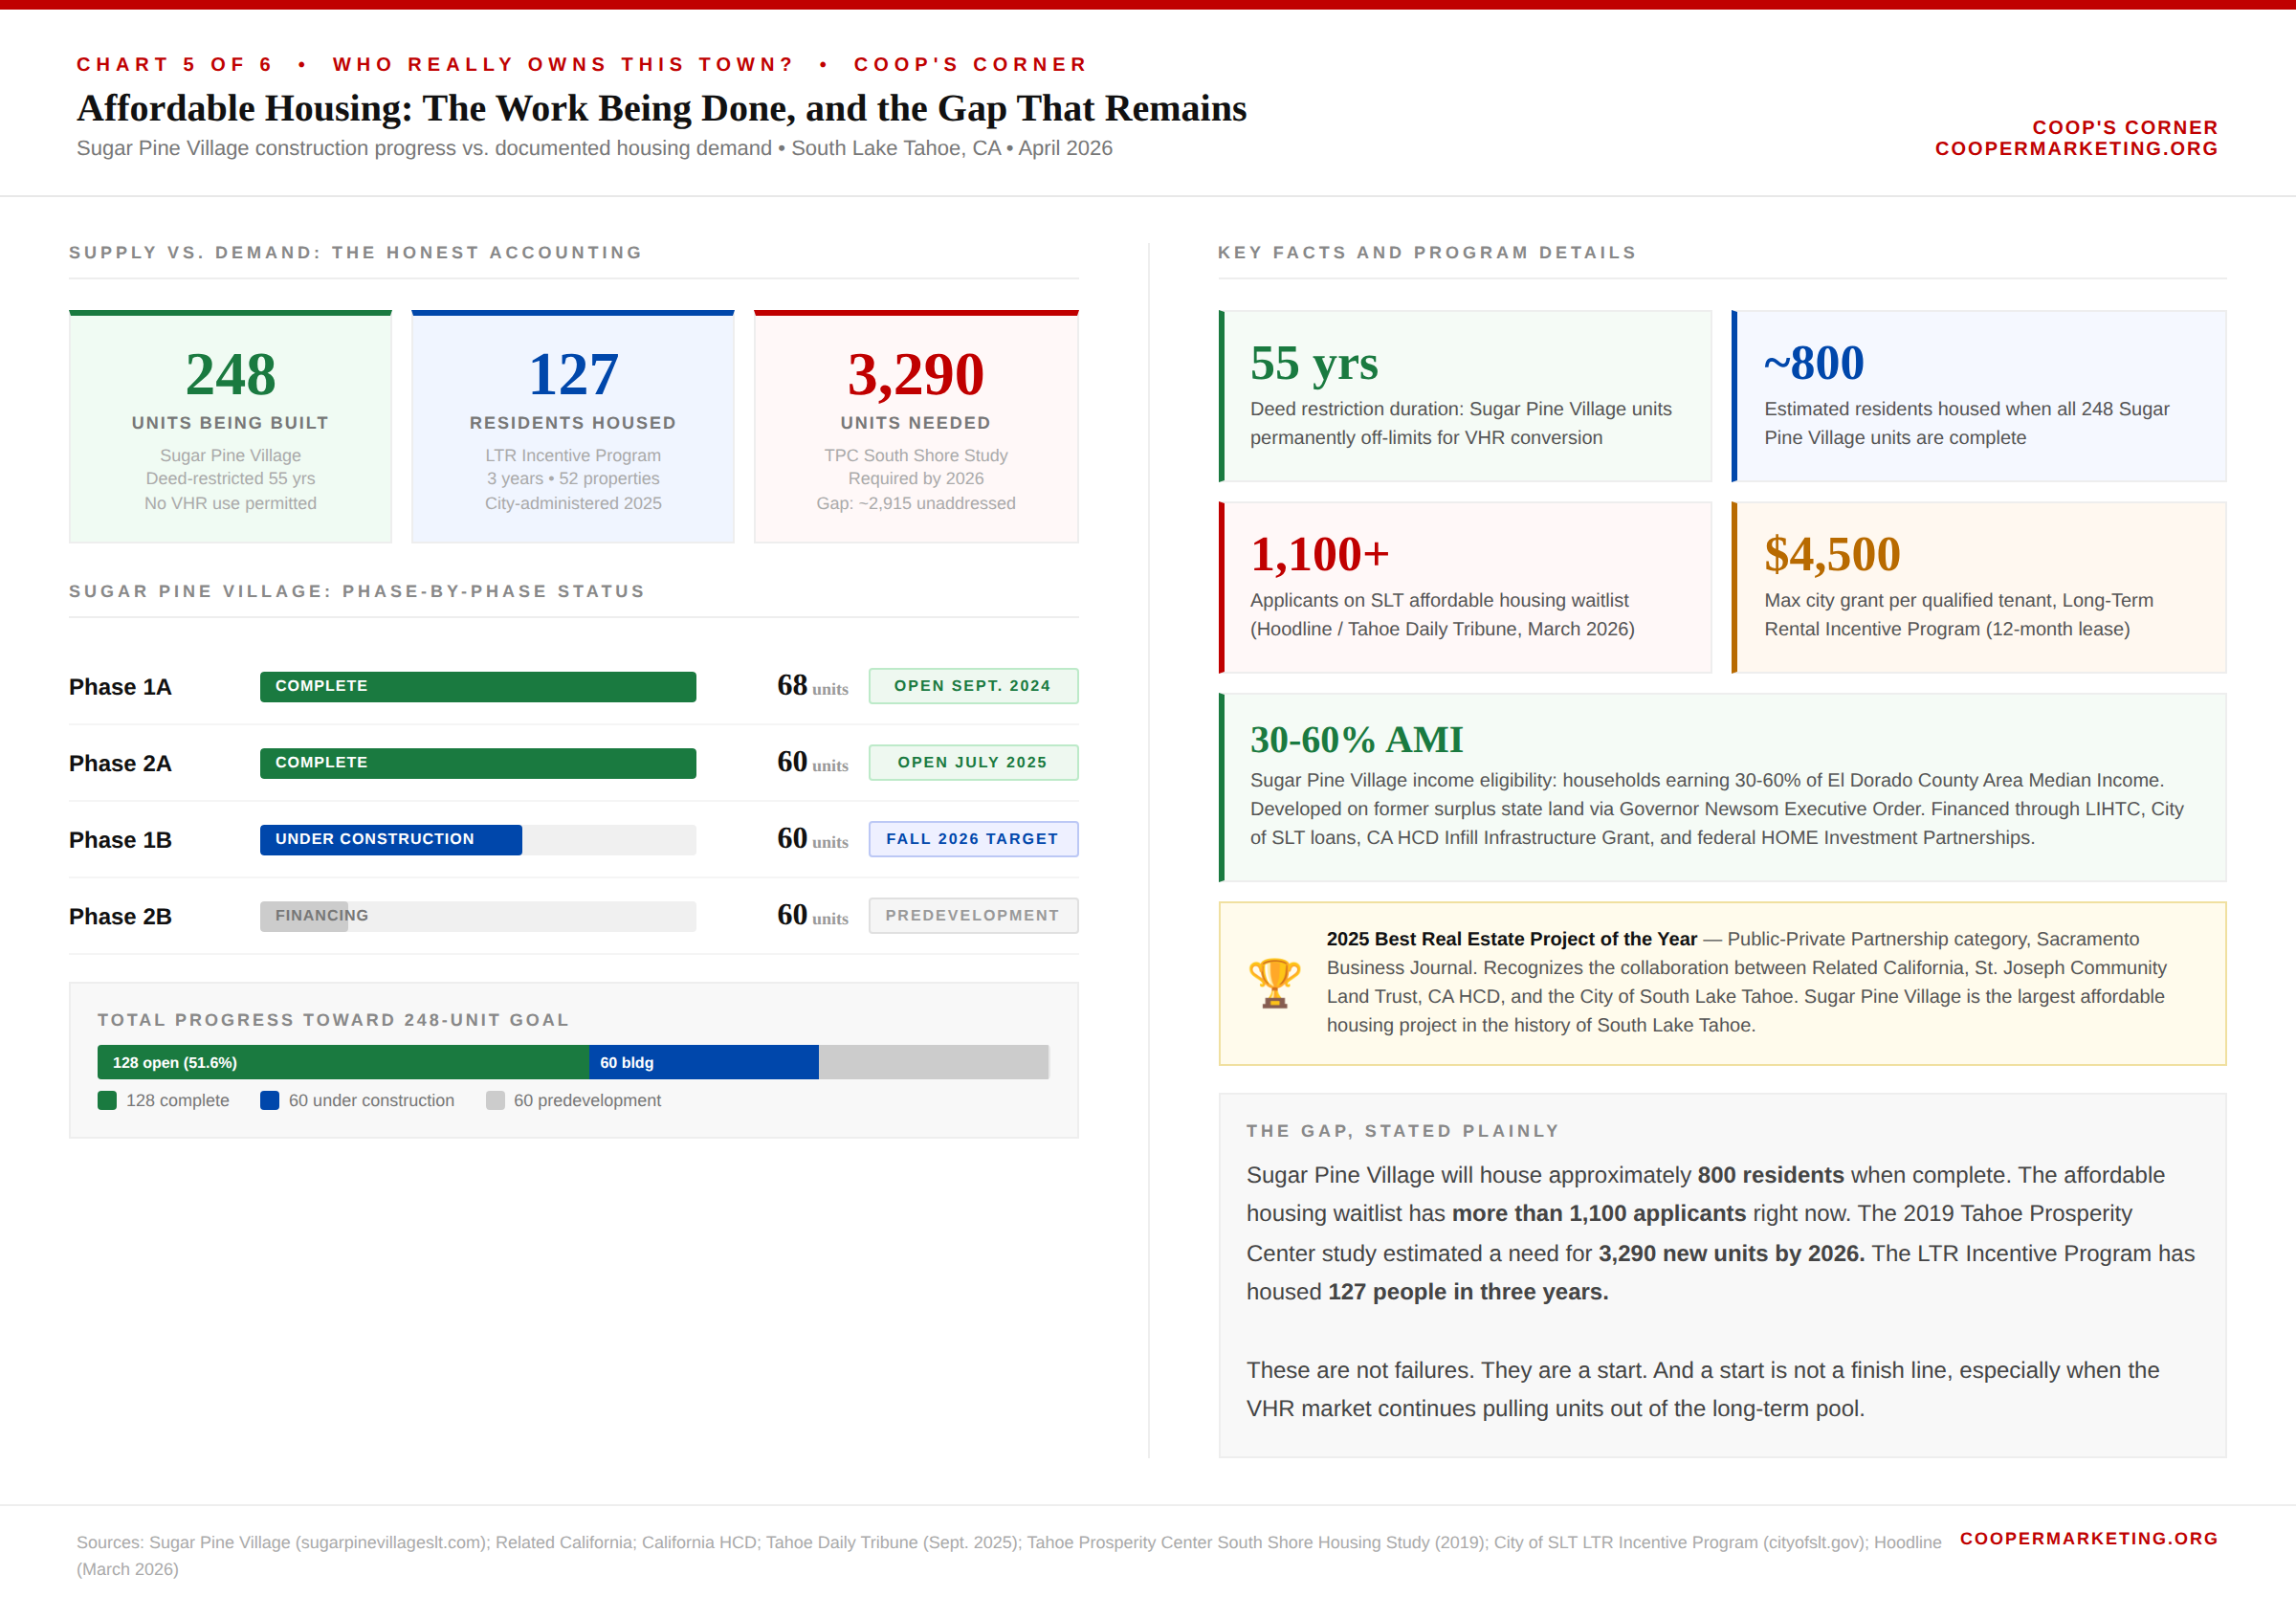Click the 'OPEN JULY 2025' status badge

click(972, 762)
